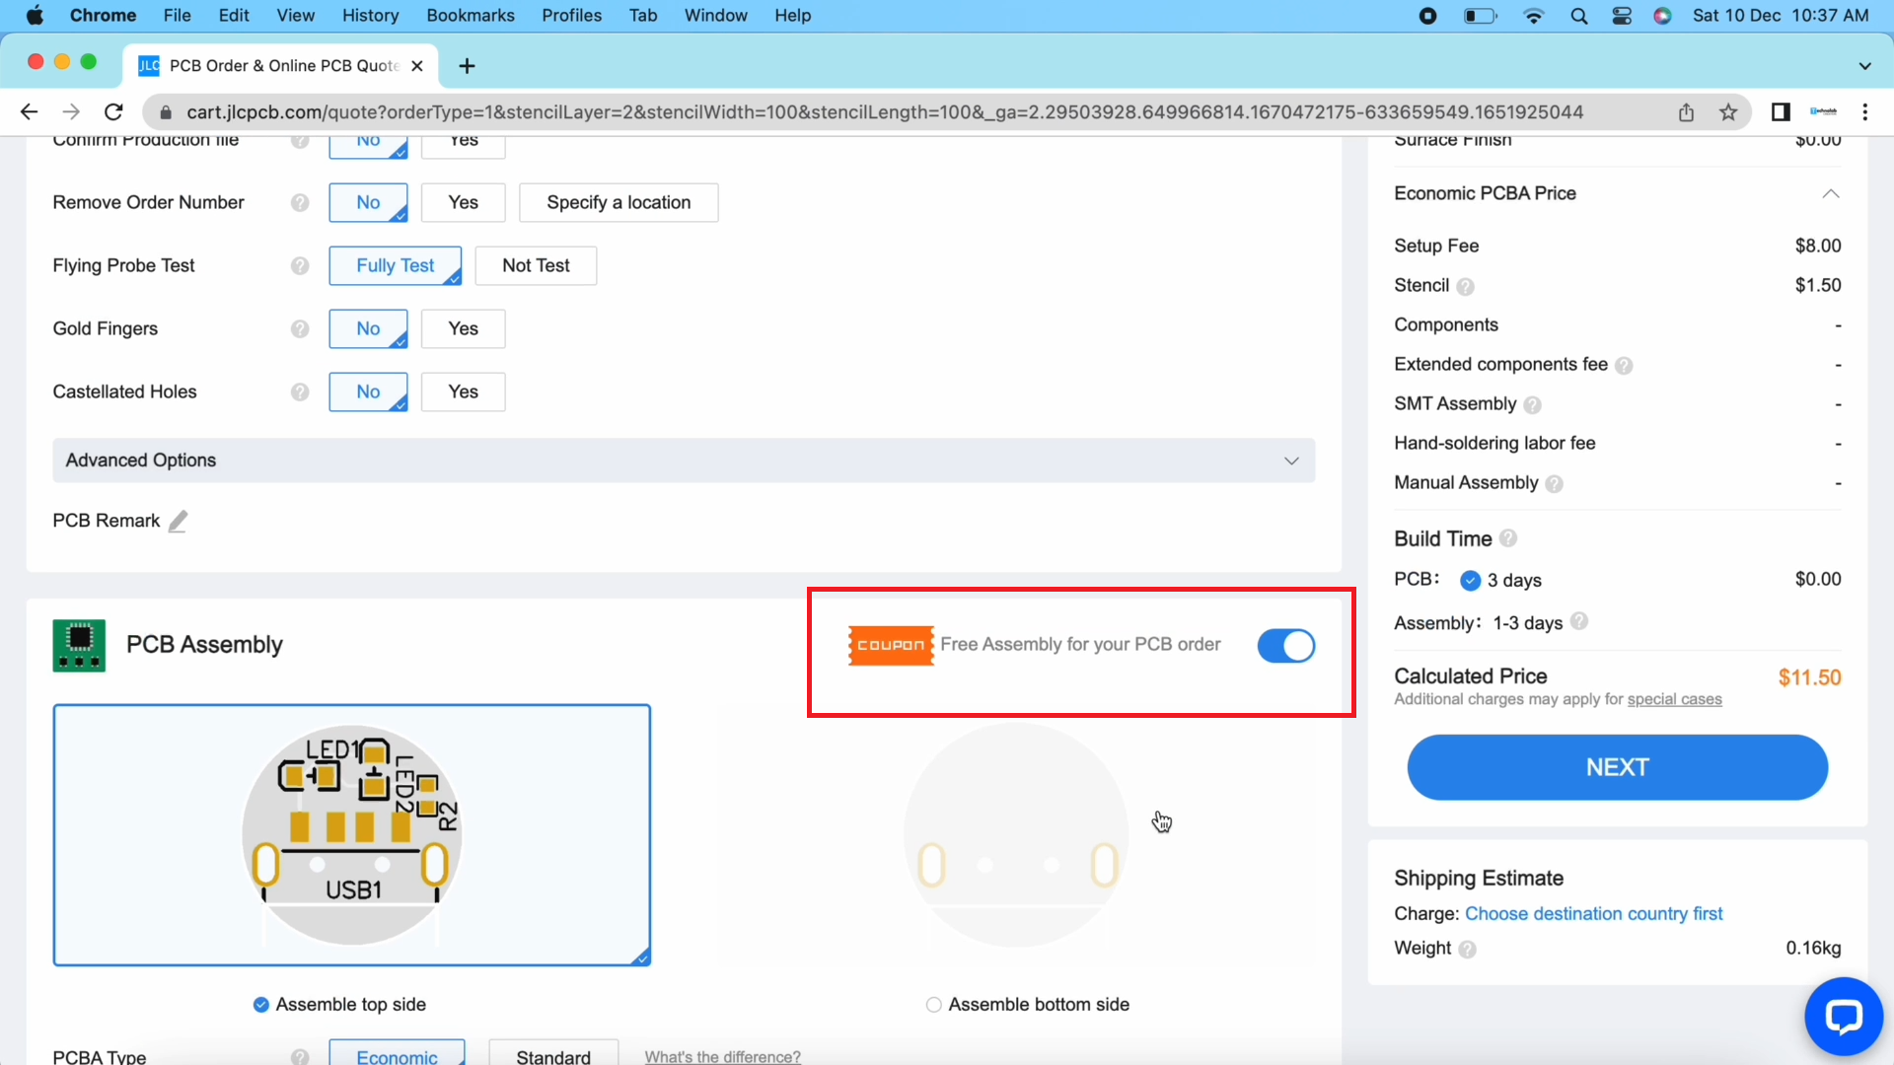Open Spotlight search

click(x=1579, y=16)
